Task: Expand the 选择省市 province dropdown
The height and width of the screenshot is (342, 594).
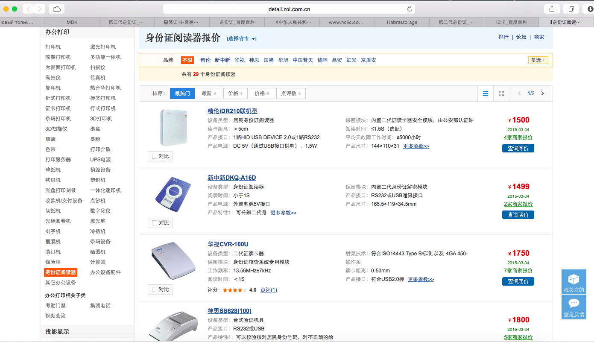Action: 242,39
